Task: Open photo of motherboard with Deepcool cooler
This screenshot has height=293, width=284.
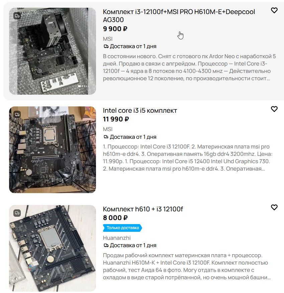Action: (53, 51)
